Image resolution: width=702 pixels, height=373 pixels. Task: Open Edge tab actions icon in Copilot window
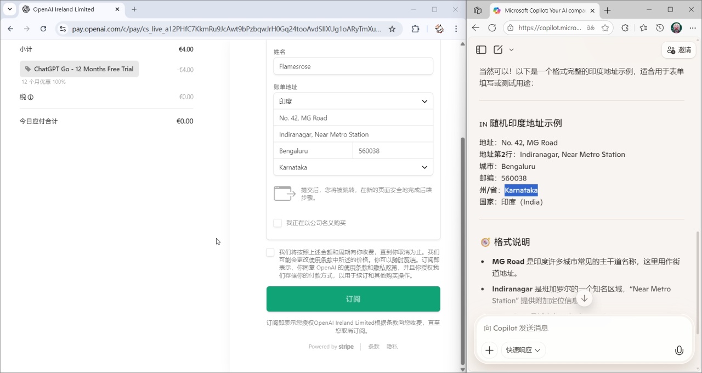(x=478, y=10)
